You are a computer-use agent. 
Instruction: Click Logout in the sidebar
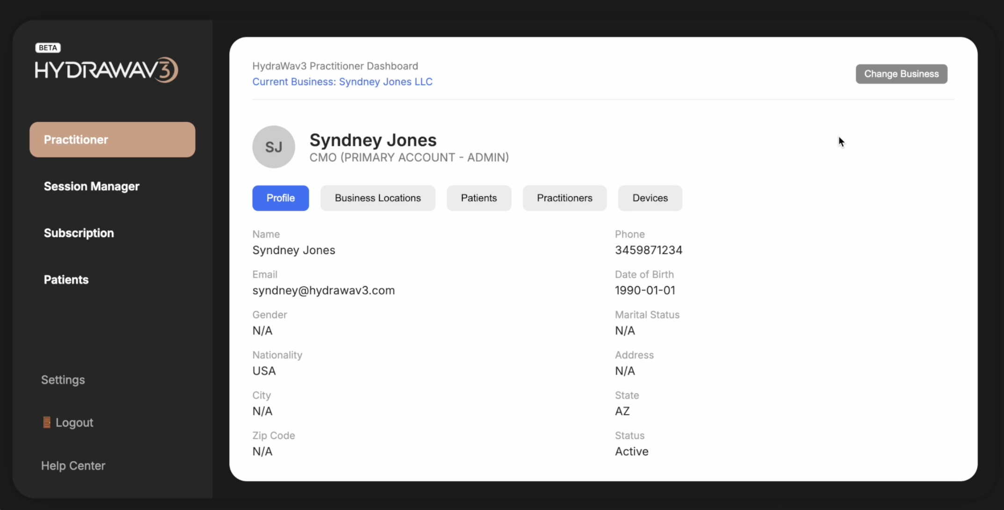(x=74, y=423)
